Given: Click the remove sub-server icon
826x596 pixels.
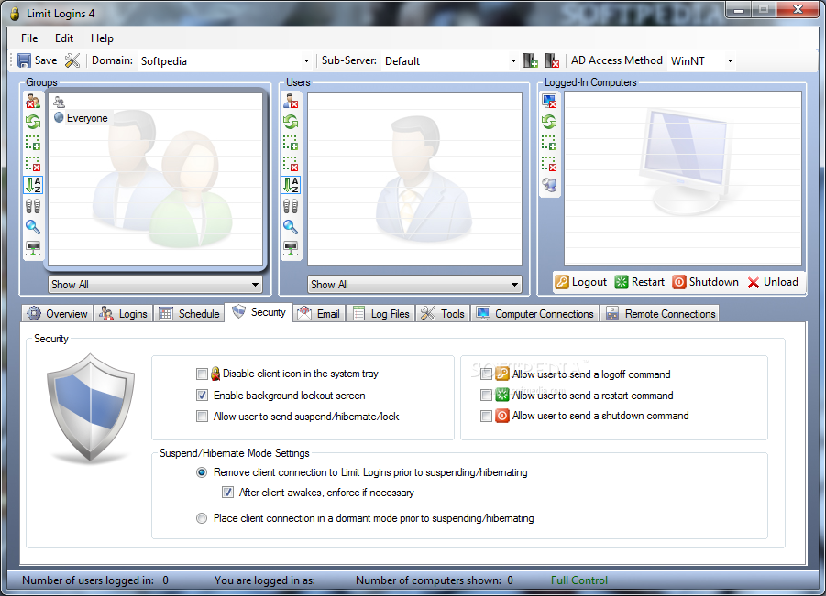Looking at the screenshot, I should pyautogui.click(x=552, y=60).
